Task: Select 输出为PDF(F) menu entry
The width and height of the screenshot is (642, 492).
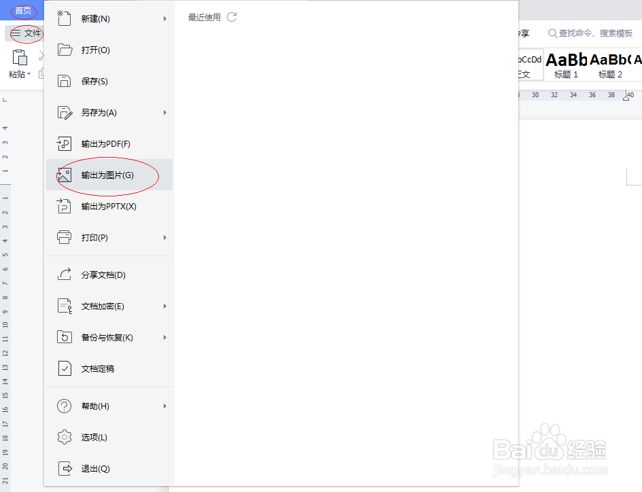Action: (x=109, y=144)
